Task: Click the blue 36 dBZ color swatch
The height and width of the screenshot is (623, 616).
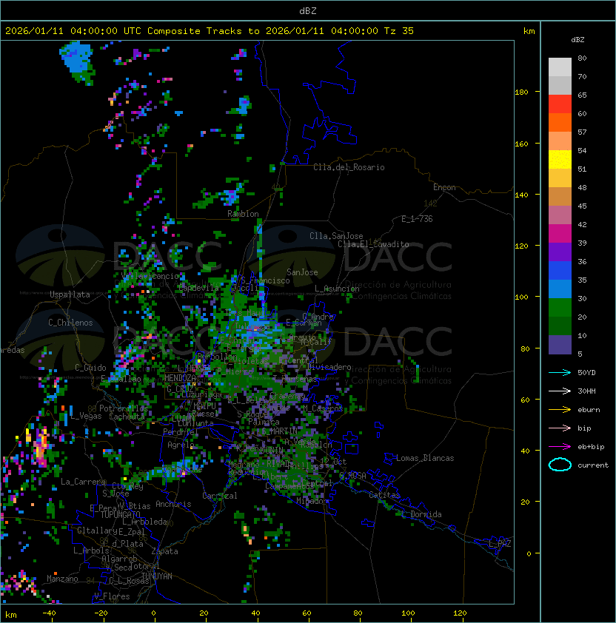Action: click(560, 271)
